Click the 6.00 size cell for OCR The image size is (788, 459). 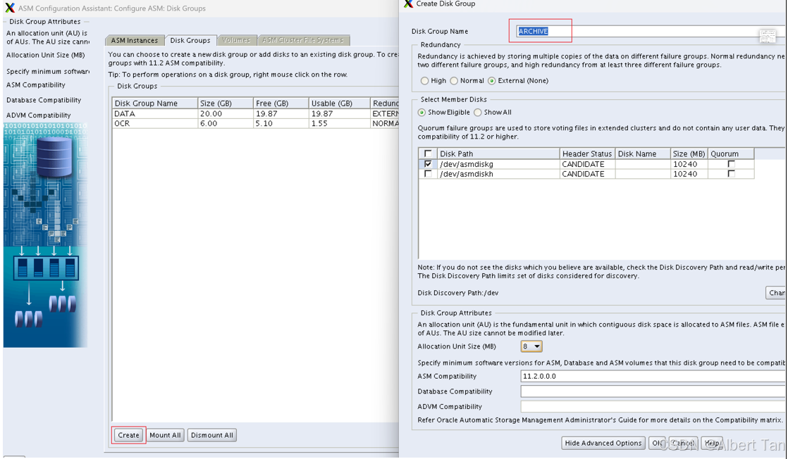pos(226,123)
